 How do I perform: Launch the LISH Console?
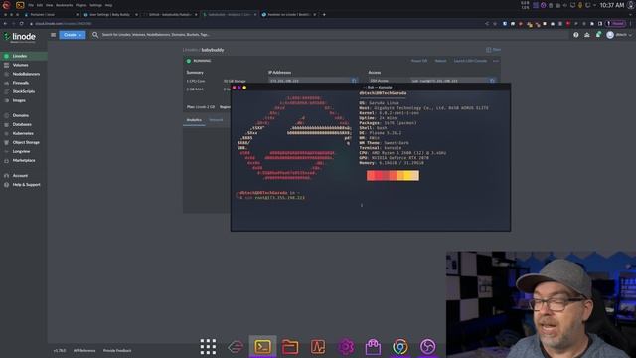[x=470, y=61]
